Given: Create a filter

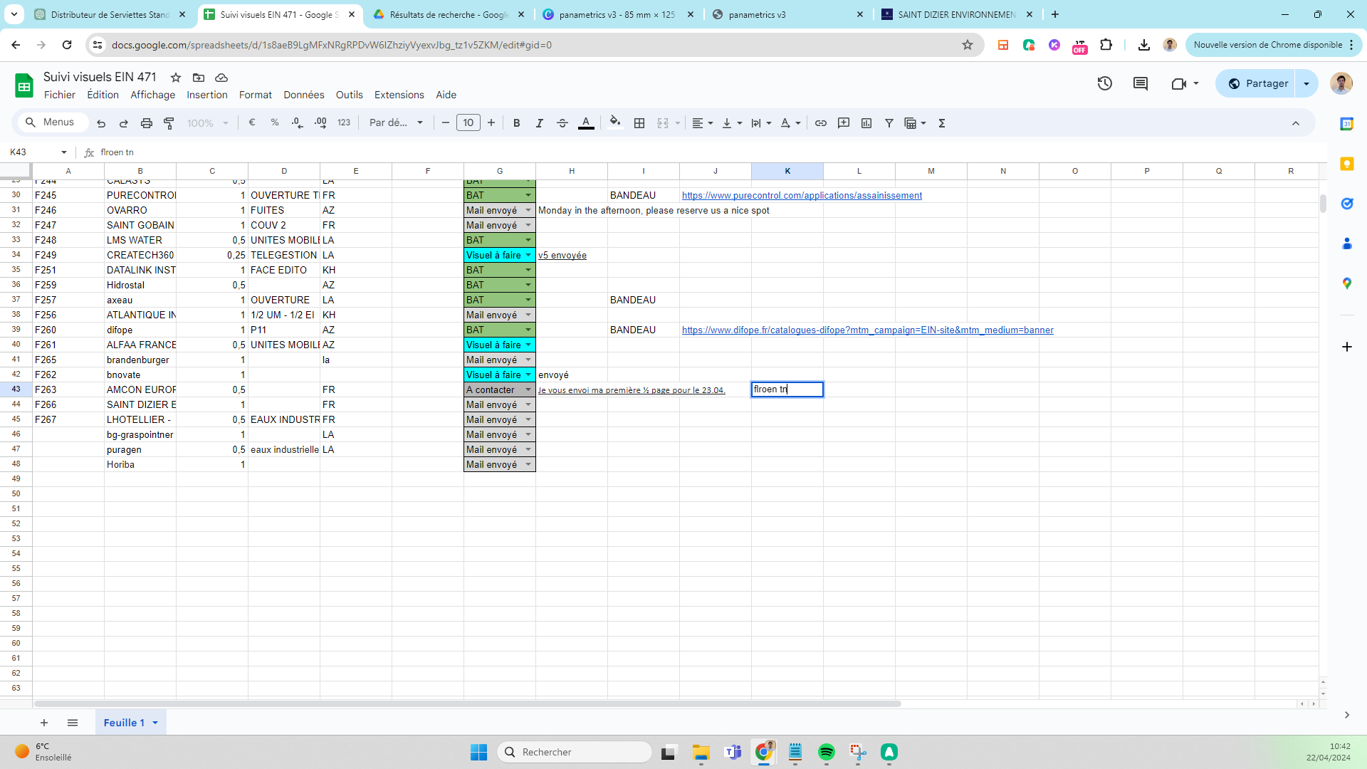Looking at the screenshot, I should coord(889,123).
